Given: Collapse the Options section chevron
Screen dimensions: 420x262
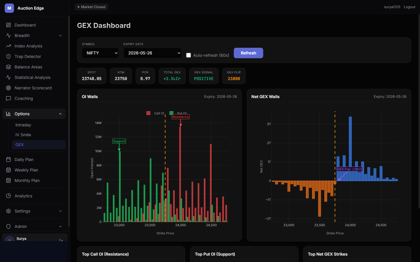Looking at the screenshot, I should click(x=60, y=114).
